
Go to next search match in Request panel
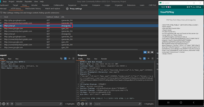[12, 104]
